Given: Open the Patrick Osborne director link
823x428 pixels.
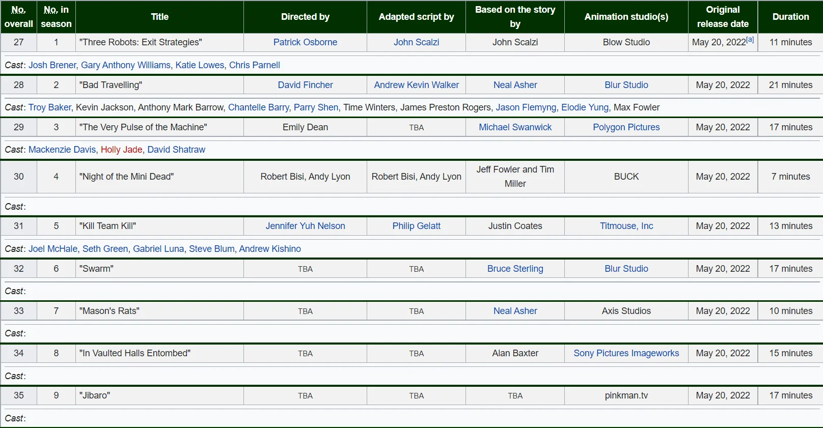Looking at the screenshot, I should click(305, 42).
